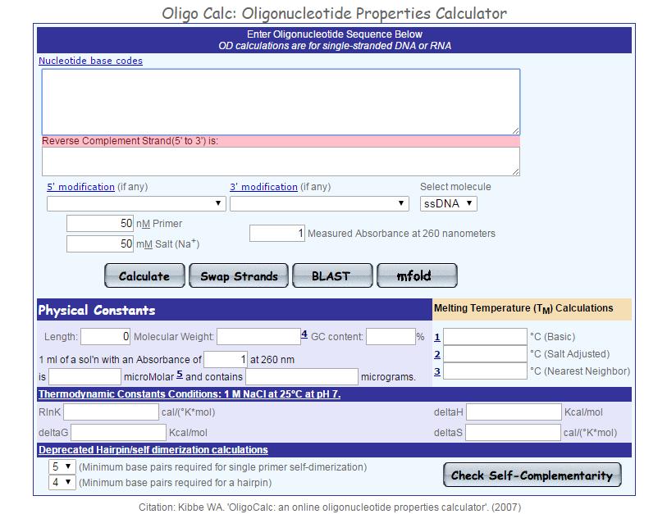Click the mfold button
667x514 pixels.
click(417, 276)
